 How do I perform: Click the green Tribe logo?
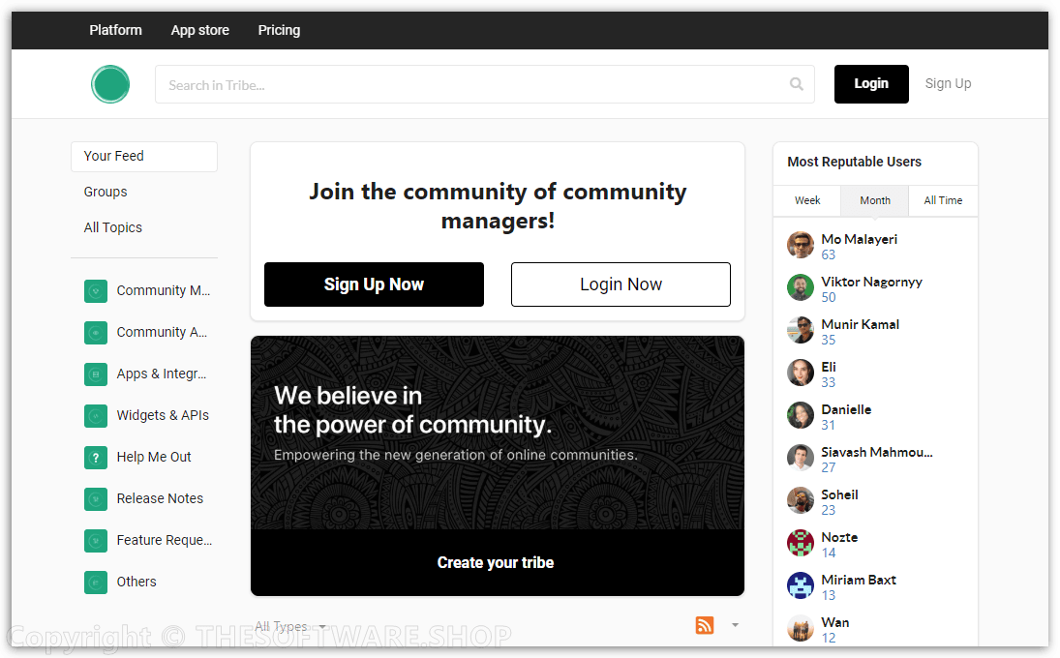click(110, 84)
